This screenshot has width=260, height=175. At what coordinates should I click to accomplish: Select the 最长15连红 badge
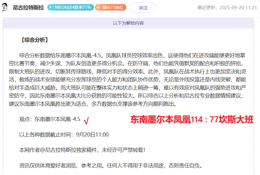[111, 7]
